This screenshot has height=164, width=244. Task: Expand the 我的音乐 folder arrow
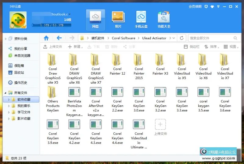[x=9, y=106]
